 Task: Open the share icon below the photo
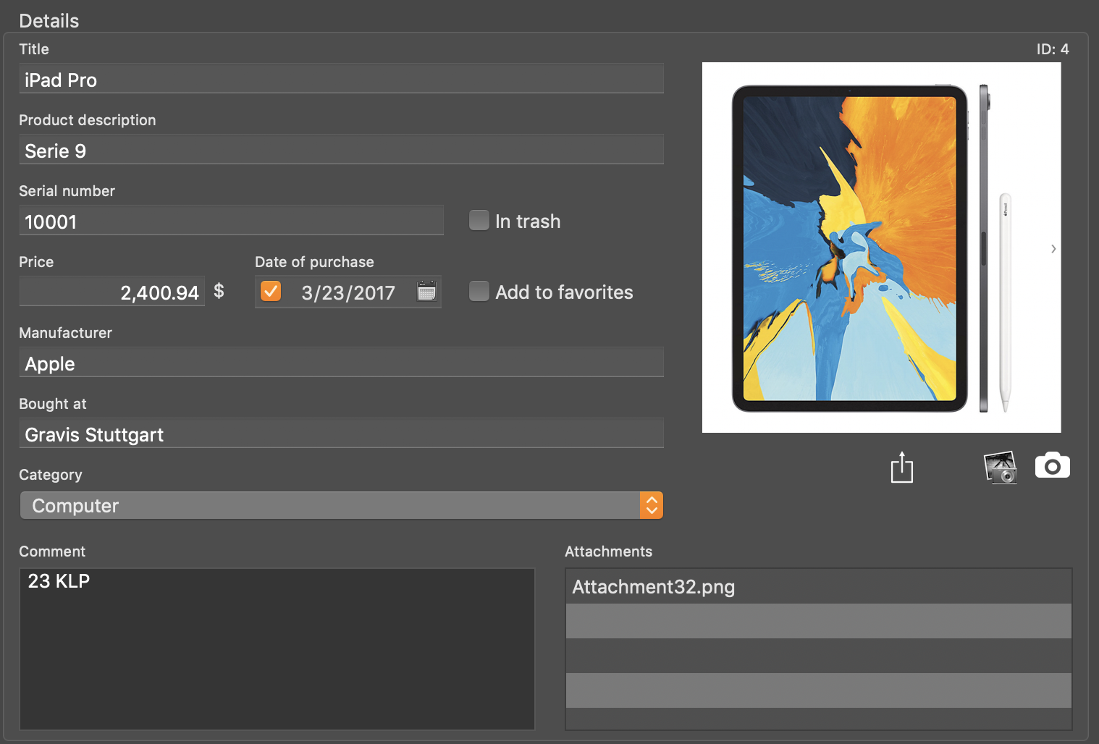click(x=901, y=467)
